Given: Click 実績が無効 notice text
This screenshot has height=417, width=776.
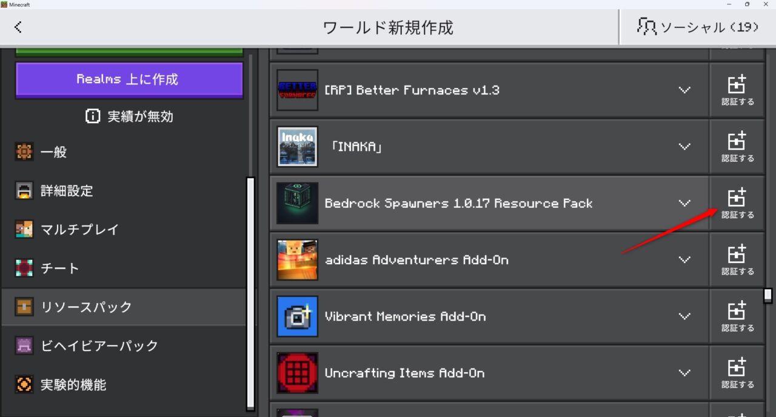Looking at the screenshot, I should (x=141, y=116).
